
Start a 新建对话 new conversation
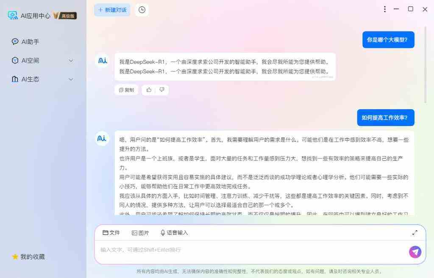[x=112, y=10]
